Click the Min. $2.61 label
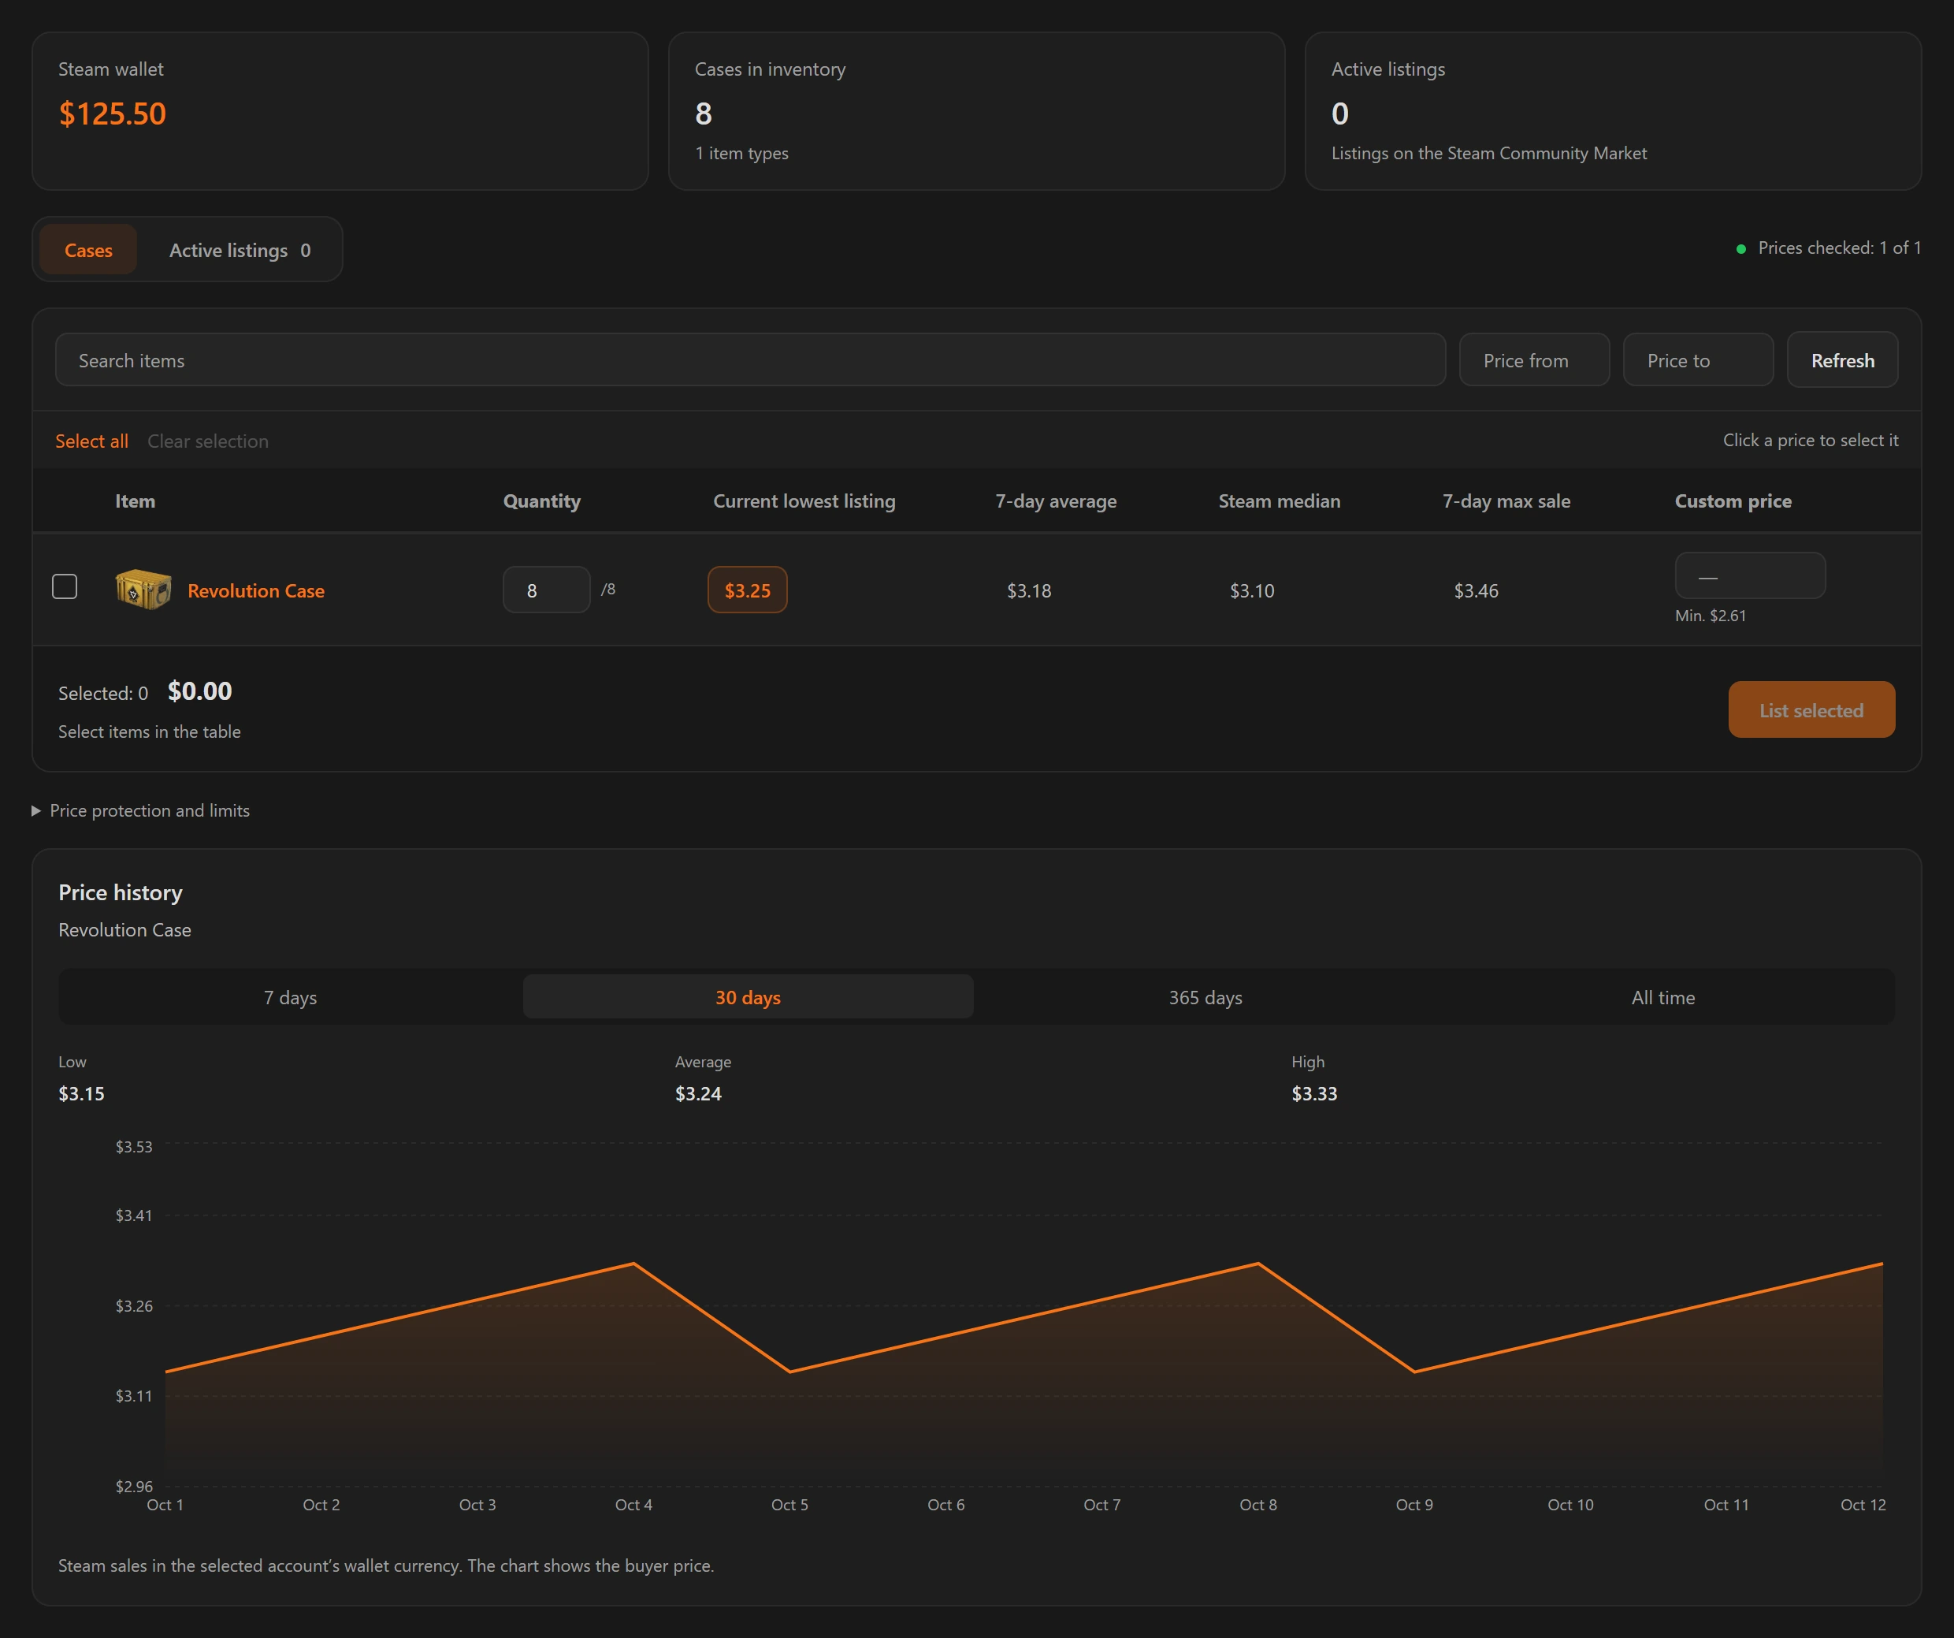This screenshot has width=1954, height=1638. pos(1711,616)
